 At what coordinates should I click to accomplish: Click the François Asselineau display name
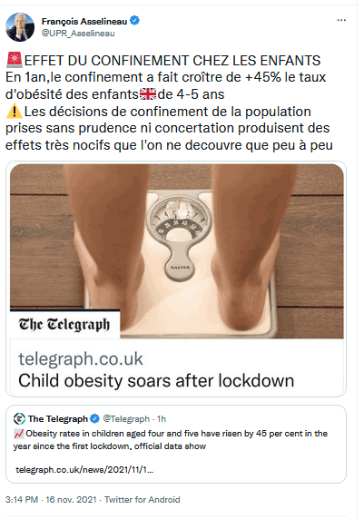tap(84, 22)
